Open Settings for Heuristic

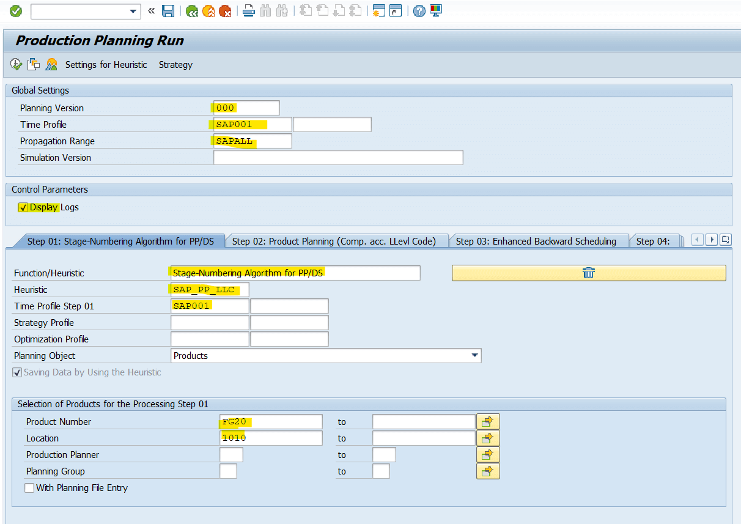click(x=106, y=64)
